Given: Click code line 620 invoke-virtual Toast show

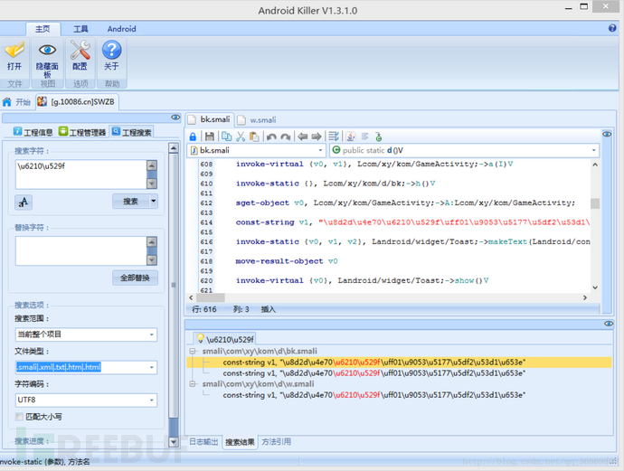Looking at the screenshot, I should point(362,280).
